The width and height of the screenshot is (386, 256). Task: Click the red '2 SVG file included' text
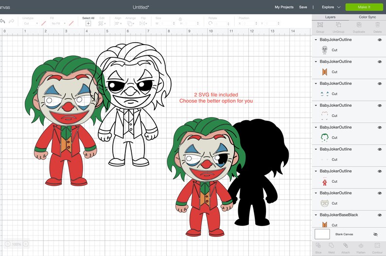[x=216, y=95]
